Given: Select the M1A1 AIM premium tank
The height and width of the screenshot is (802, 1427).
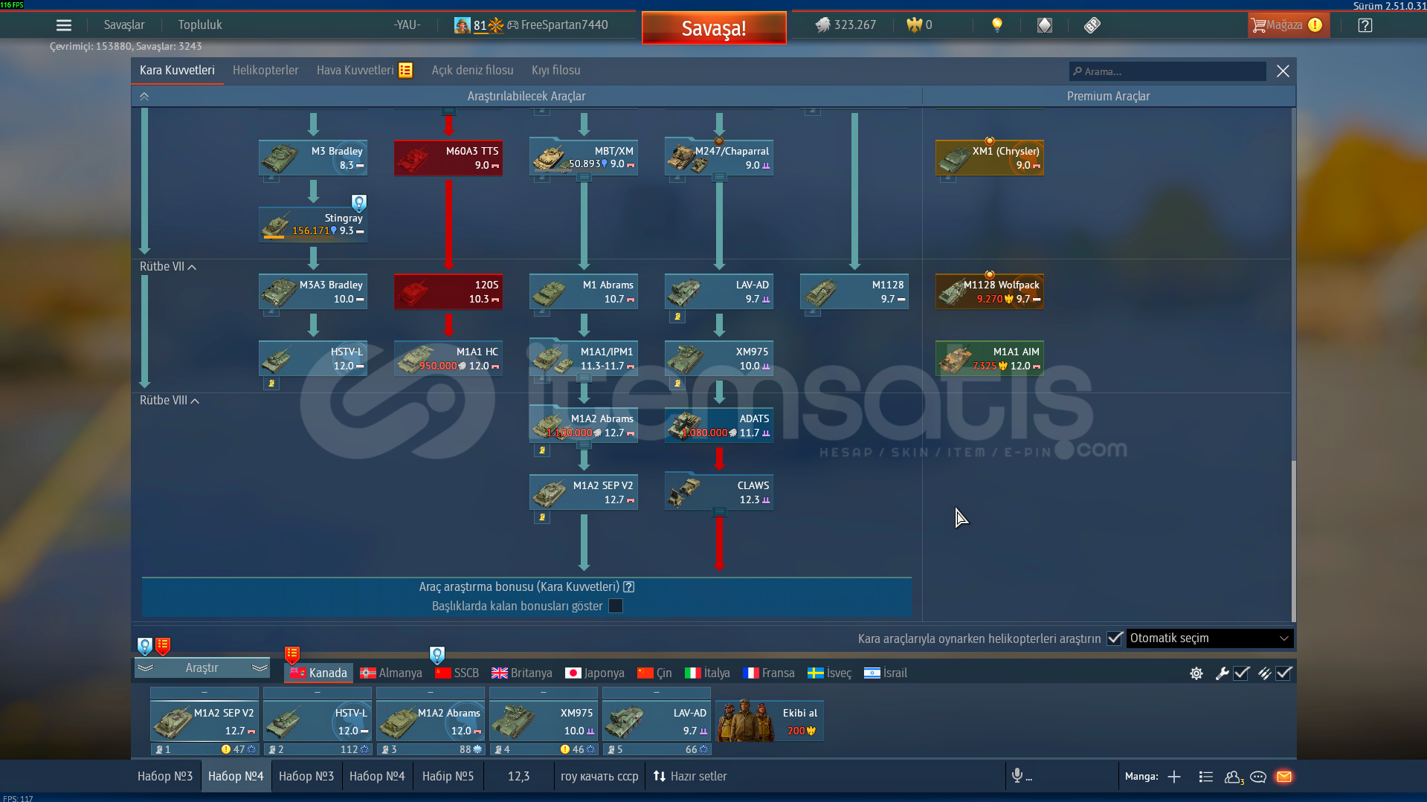Looking at the screenshot, I should tap(990, 358).
